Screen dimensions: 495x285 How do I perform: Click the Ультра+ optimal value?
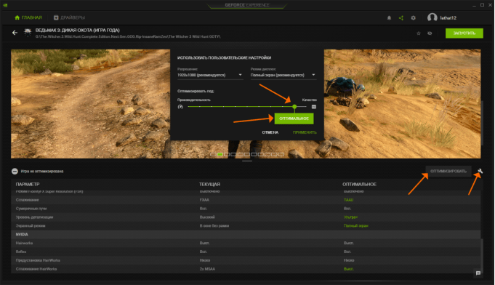[350, 217]
